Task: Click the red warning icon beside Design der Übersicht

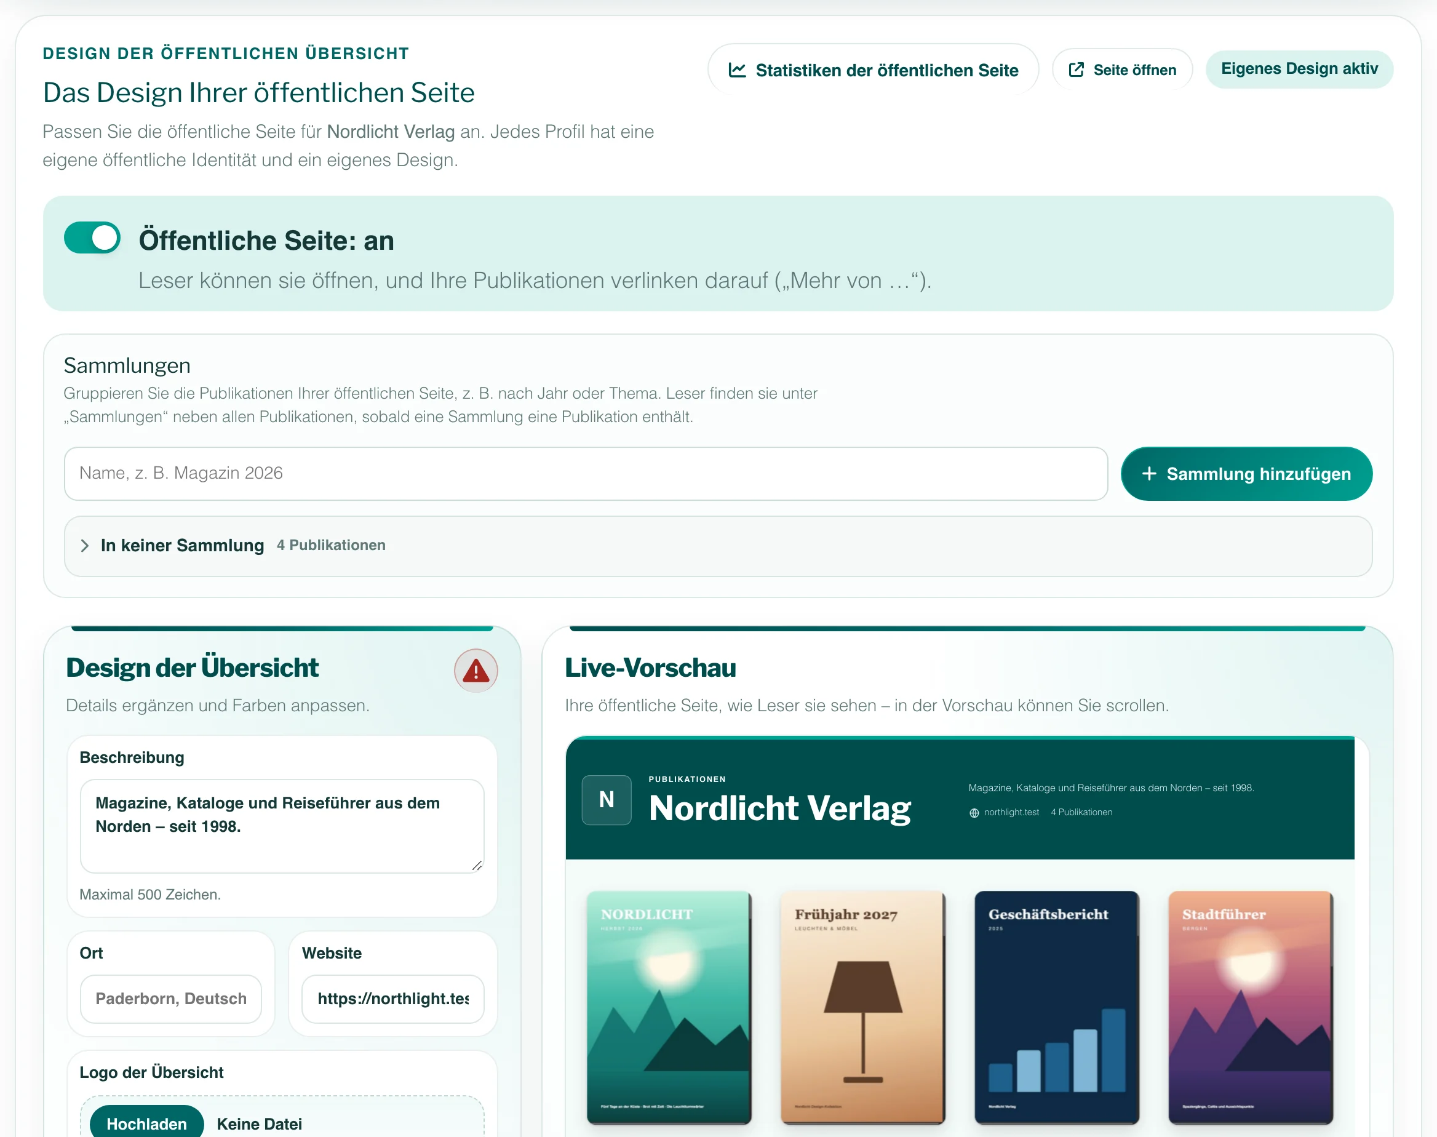Action: click(476, 671)
